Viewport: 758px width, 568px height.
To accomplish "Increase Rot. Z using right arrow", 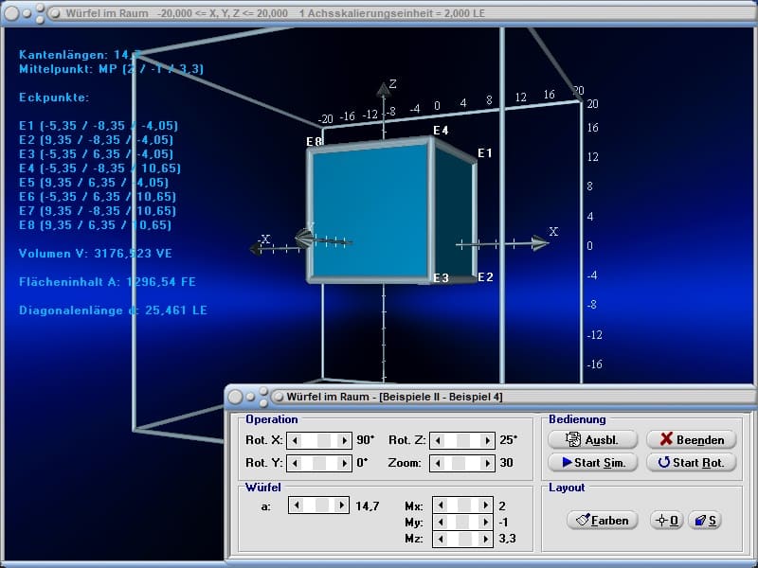I will [x=487, y=440].
